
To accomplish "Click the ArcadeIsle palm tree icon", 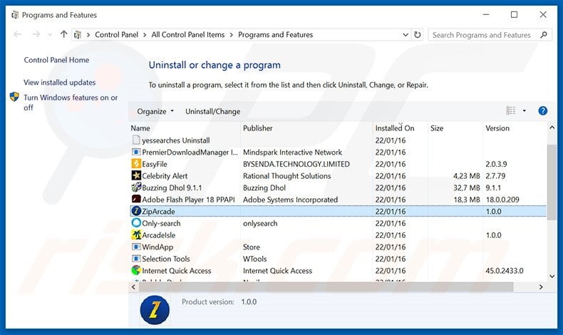I will pos(136,234).
